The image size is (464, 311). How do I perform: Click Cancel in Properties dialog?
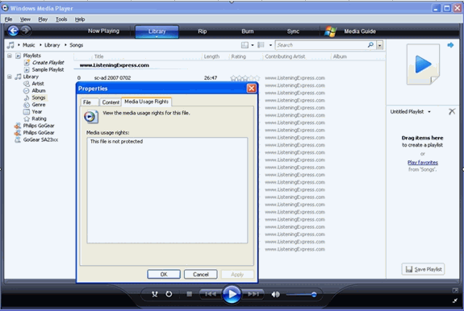point(201,275)
